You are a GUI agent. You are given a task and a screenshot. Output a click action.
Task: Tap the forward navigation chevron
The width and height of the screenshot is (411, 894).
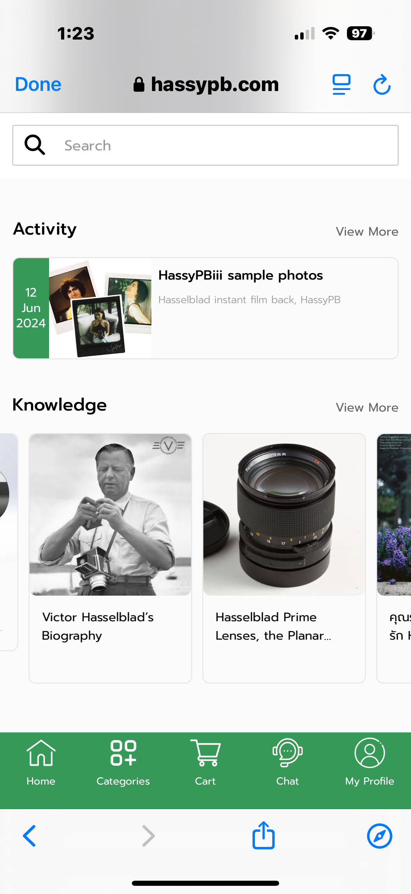click(x=149, y=836)
